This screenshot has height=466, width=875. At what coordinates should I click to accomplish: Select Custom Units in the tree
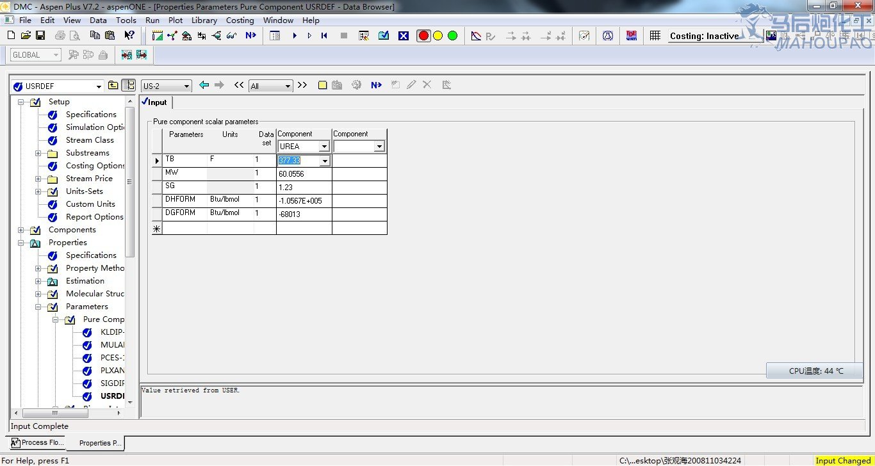(90, 204)
